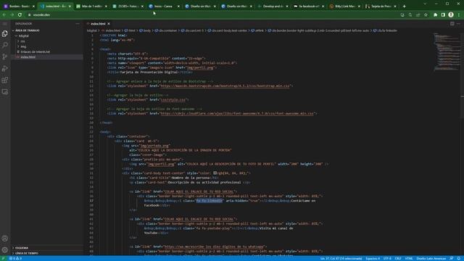Viewport: 464px width, 261px height.
Task: Click the browser zoom magnifier icon
Action: pyautogui.click(x=410, y=14)
